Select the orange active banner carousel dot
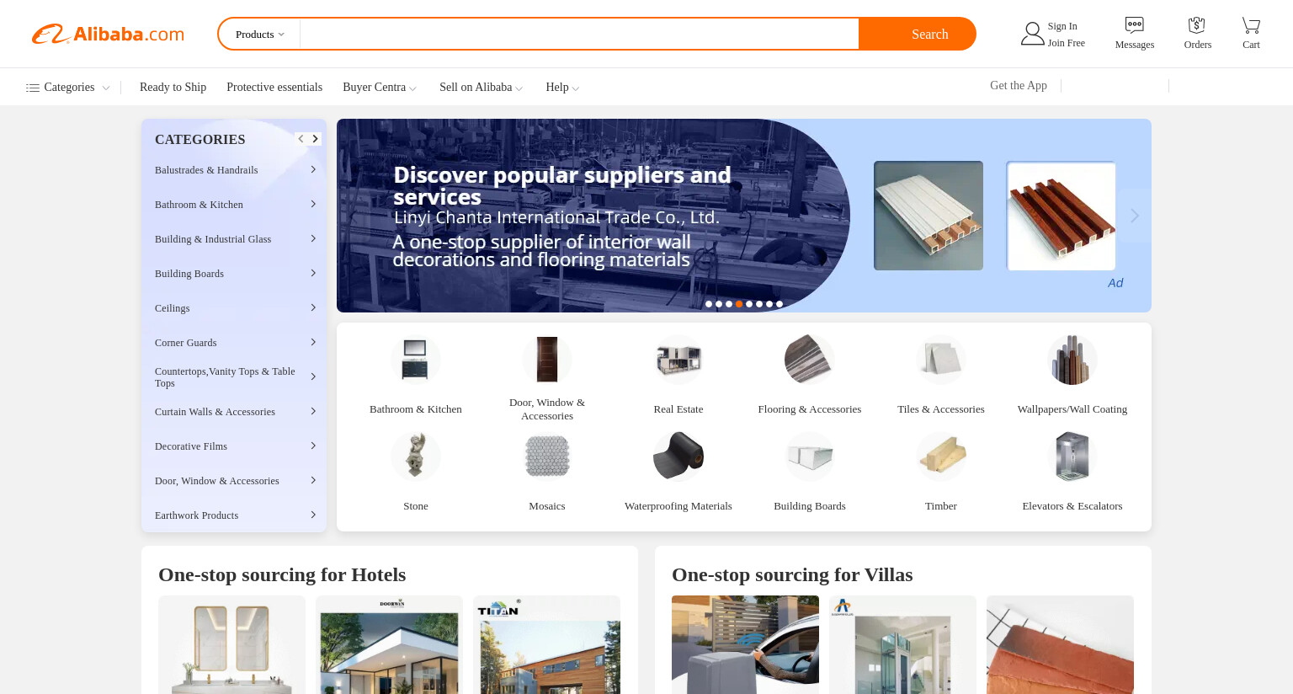1293x694 pixels. tap(739, 304)
